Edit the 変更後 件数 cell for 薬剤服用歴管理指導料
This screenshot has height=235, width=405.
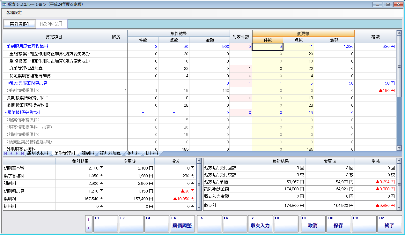pos(268,47)
